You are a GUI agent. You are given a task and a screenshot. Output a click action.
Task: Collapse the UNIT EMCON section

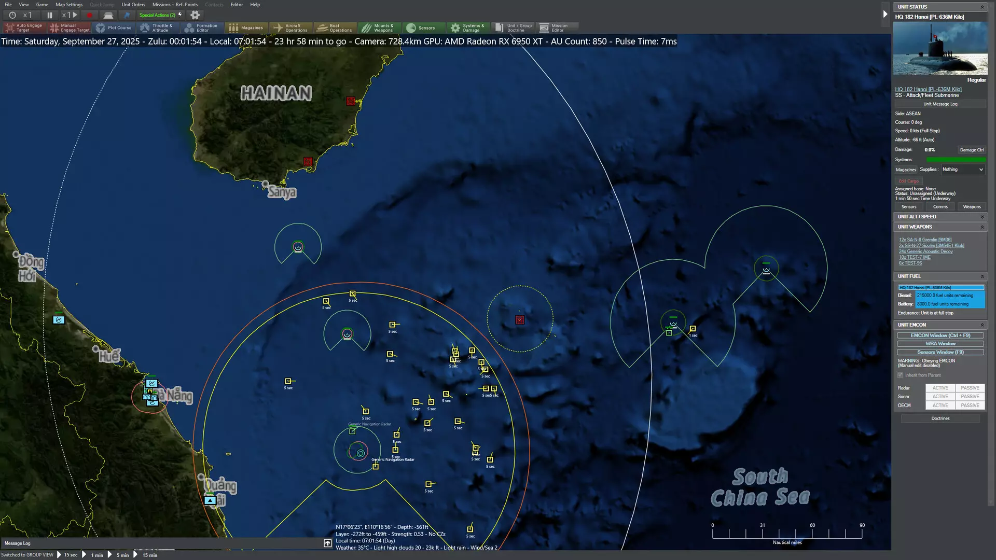coord(982,325)
